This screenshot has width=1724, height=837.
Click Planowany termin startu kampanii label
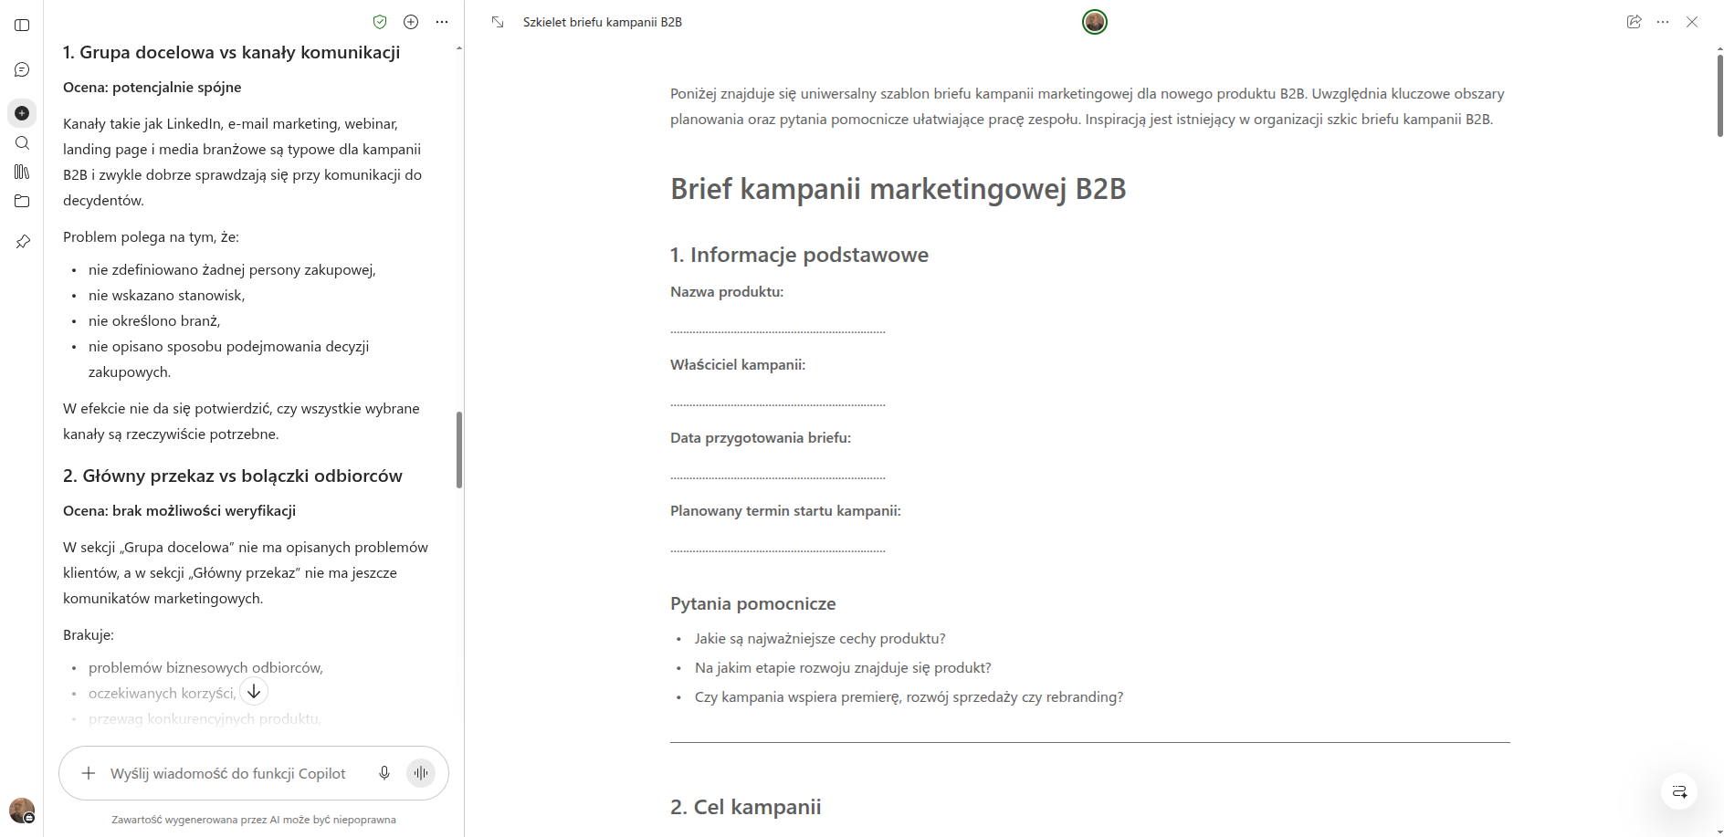785,511
